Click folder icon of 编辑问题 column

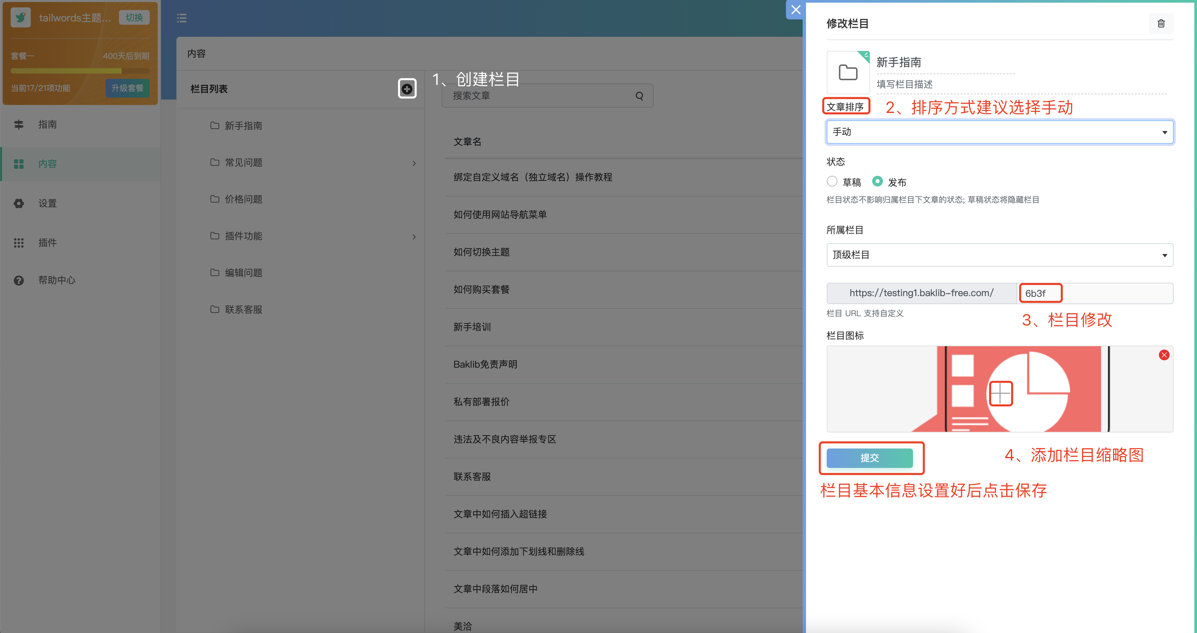(215, 272)
